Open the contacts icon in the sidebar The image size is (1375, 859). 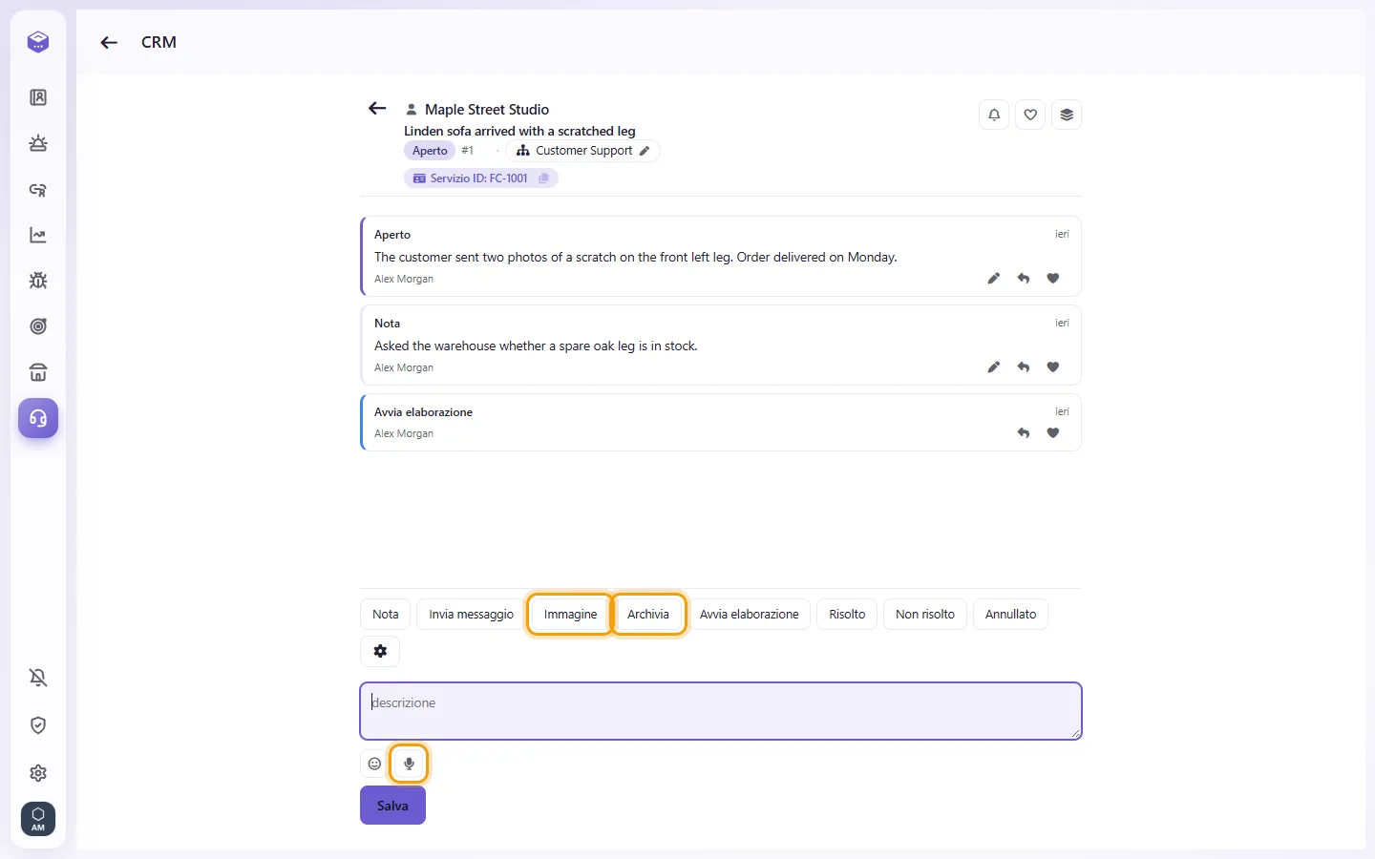[x=38, y=97]
